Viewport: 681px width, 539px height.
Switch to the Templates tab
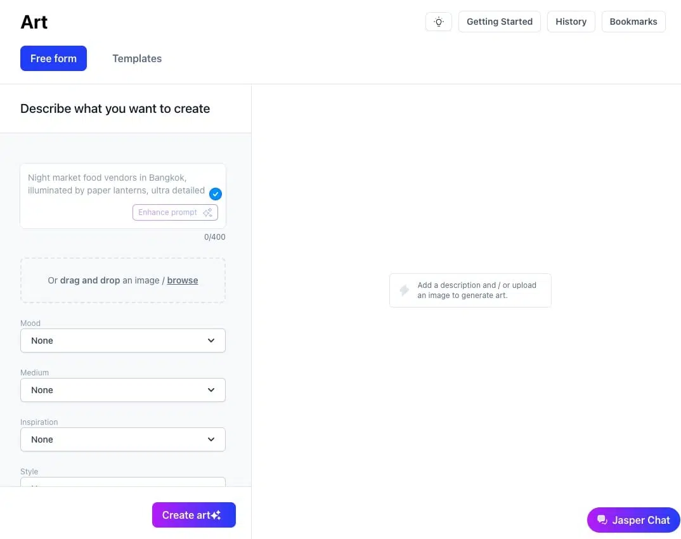pos(137,58)
